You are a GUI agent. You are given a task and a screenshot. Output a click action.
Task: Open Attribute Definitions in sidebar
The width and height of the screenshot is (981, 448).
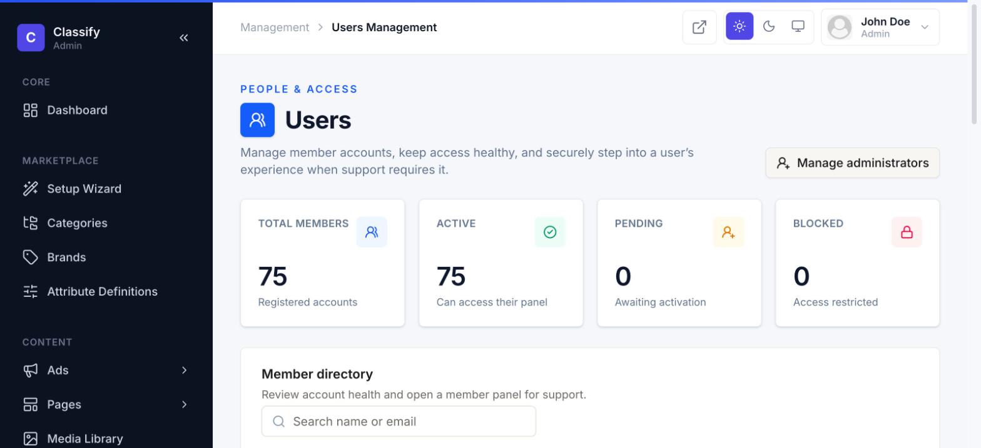[x=106, y=292]
